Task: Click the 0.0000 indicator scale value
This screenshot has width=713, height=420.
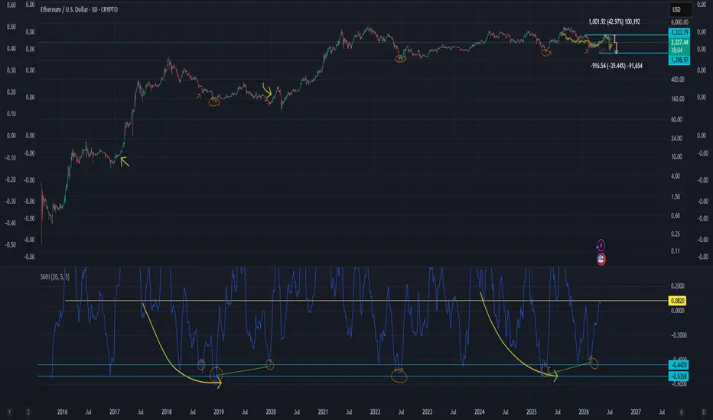Action: point(678,311)
